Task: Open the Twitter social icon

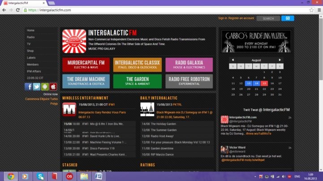Action: [x=37, y=87]
